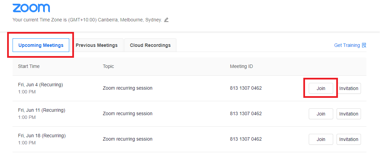Click the Topic column header
Screen dimensions: 380x160
click(x=108, y=66)
